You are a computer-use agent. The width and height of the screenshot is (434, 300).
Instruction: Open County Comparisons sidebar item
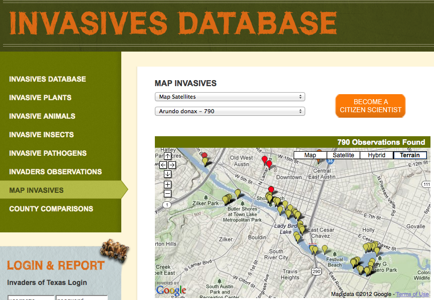[x=51, y=209]
